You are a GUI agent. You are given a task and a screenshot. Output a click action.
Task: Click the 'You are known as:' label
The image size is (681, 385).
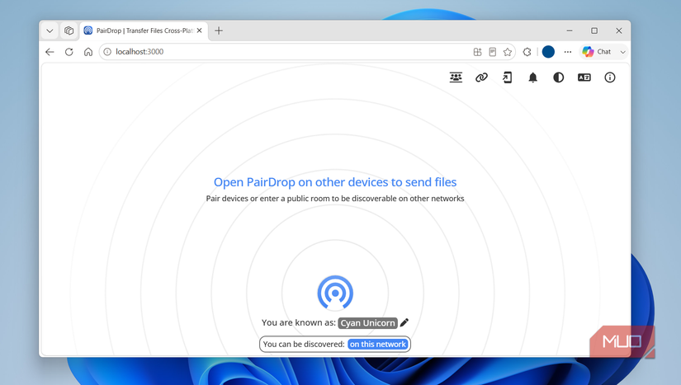coord(298,322)
